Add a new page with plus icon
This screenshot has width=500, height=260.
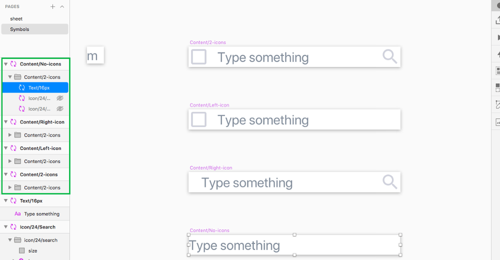tap(52, 6)
